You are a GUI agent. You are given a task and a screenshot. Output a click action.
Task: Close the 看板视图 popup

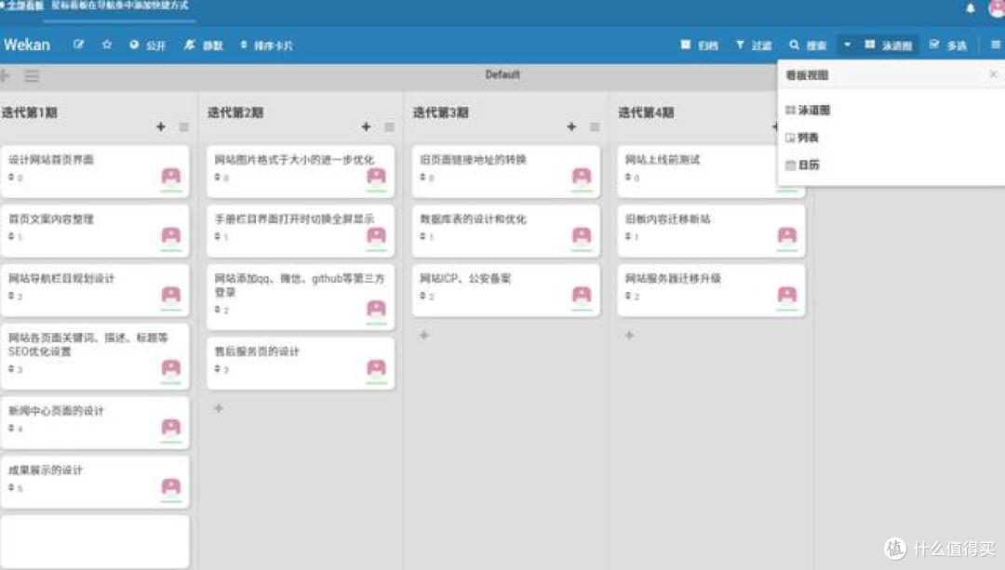pos(993,74)
